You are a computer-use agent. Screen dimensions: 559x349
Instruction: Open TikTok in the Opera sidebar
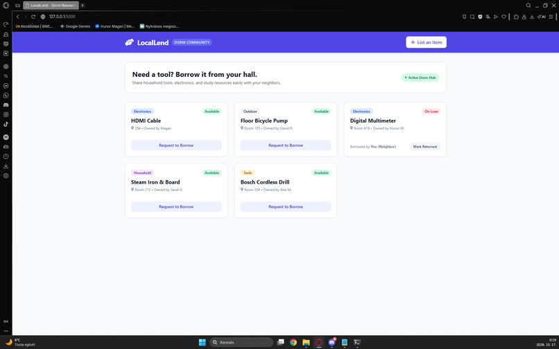(6, 124)
